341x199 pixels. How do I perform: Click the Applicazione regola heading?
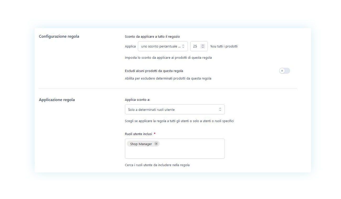pyautogui.click(x=57, y=100)
